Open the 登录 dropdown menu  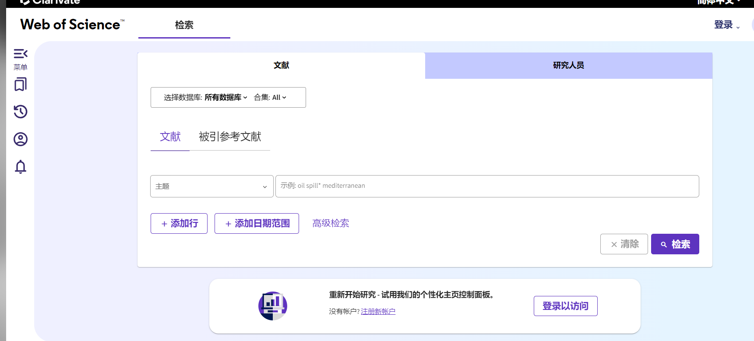coord(727,25)
